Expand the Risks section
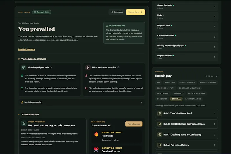The height and width of the screenshot is (154, 231). click(x=187, y=16)
